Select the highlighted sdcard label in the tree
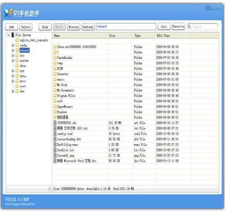 pos(24,50)
